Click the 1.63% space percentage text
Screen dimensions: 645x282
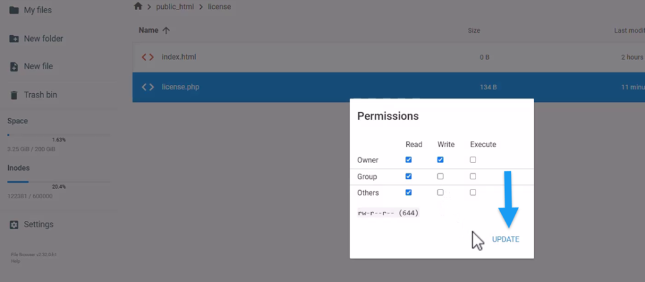(59, 140)
